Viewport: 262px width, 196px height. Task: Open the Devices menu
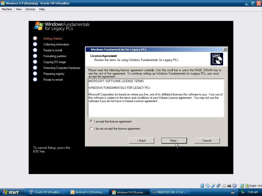click(30, 9)
